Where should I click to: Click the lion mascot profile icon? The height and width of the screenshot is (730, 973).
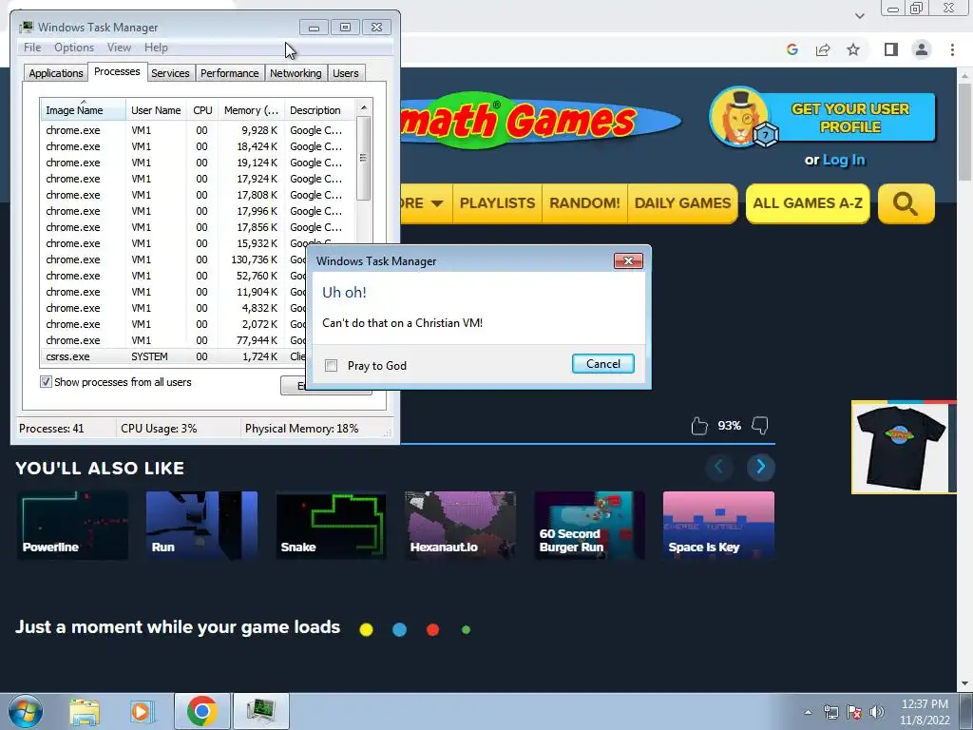(x=741, y=118)
